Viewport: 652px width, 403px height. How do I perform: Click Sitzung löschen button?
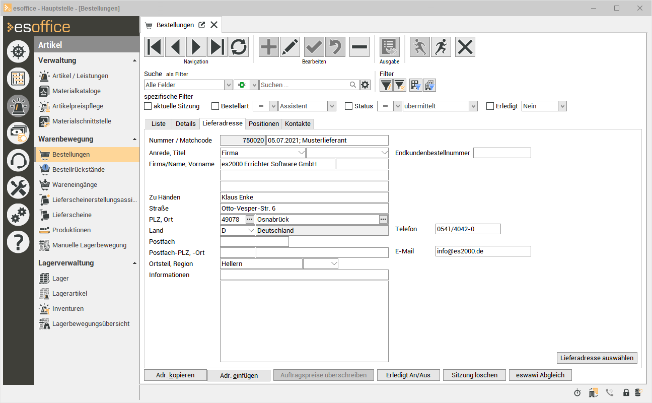pos(475,375)
